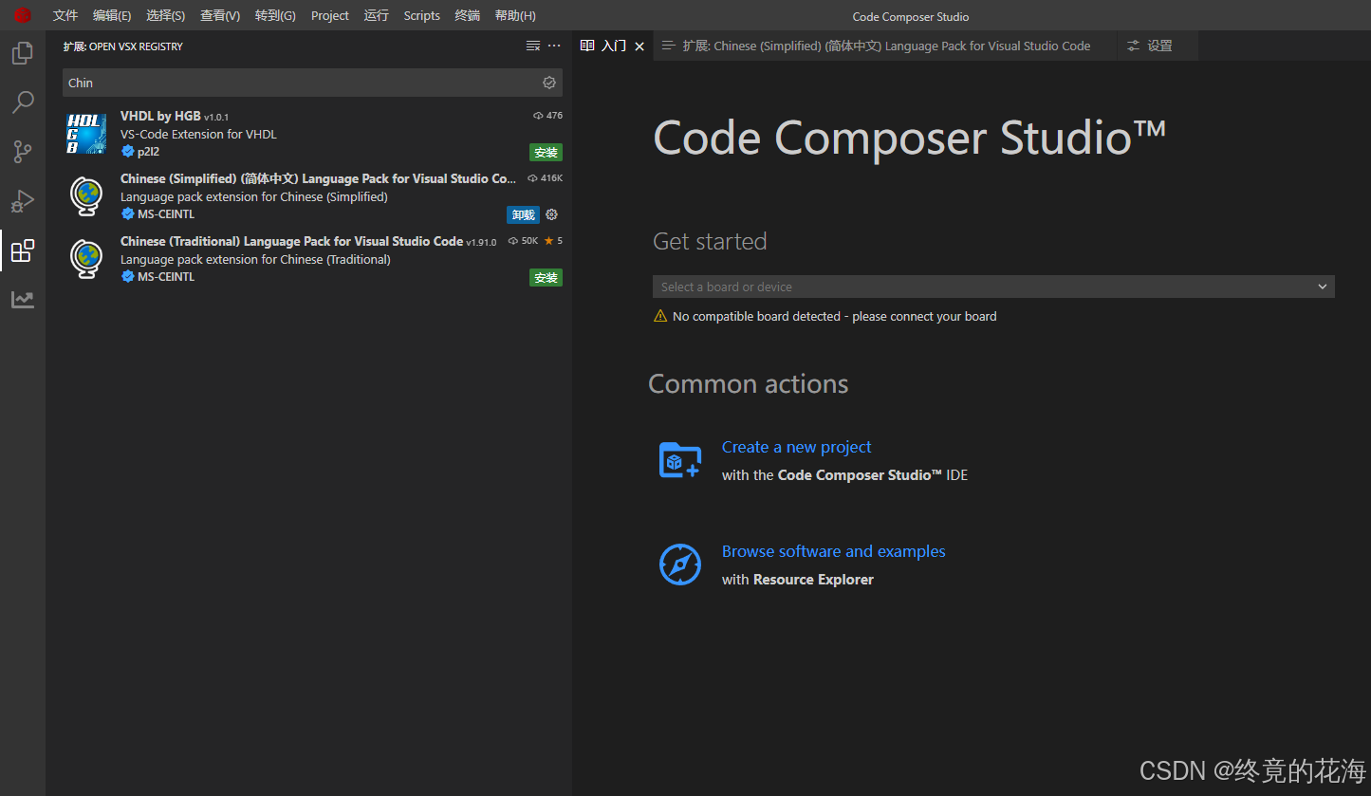Click the Create a new project link
Image resolution: width=1371 pixels, height=796 pixels.
796,447
